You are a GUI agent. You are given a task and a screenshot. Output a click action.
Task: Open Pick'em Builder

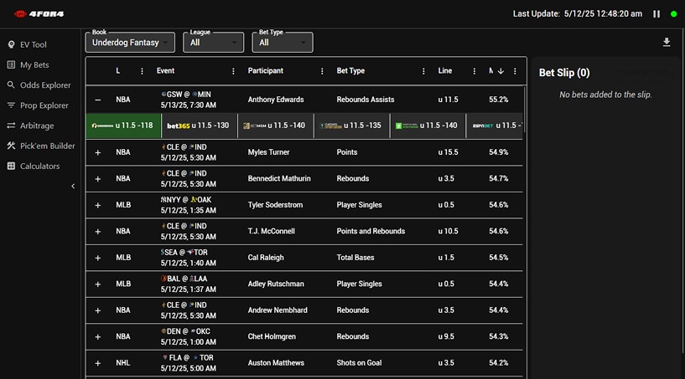[41, 146]
